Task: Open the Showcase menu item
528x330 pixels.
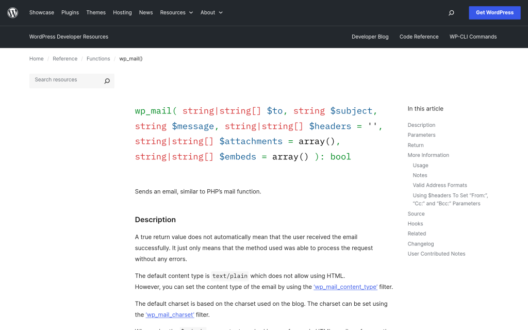Action: 42,12
